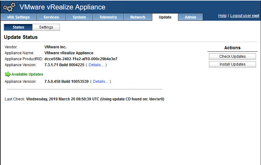Switch to the Admin tab
This screenshot has width=261, height=165.
[191, 17]
